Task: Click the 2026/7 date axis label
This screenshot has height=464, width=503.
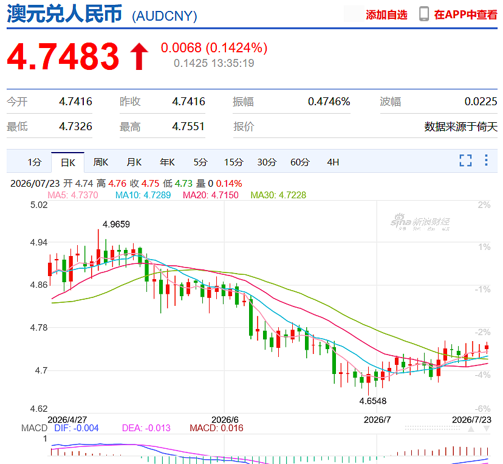Action: click(x=377, y=420)
